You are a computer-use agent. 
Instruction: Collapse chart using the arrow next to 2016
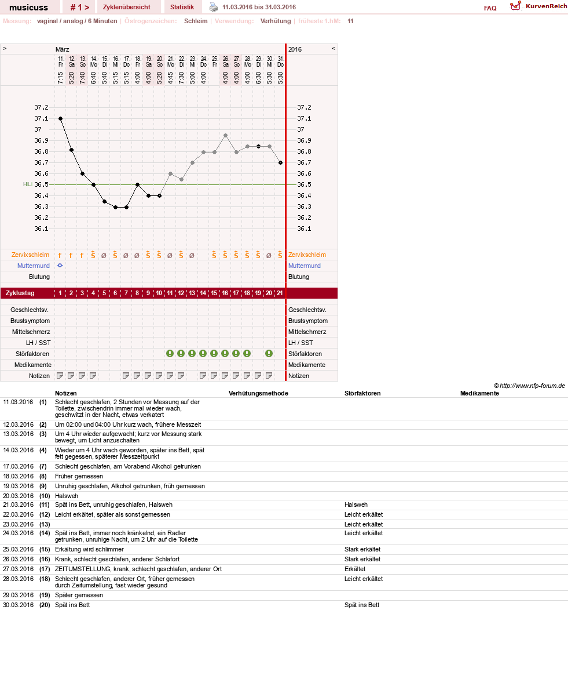(x=334, y=49)
